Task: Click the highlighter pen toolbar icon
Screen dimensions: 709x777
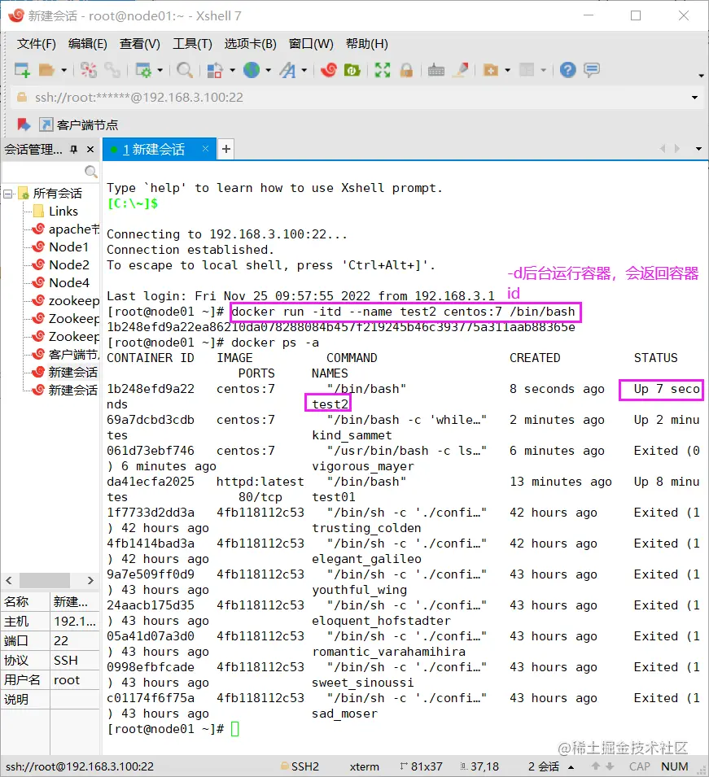Action: [x=462, y=70]
